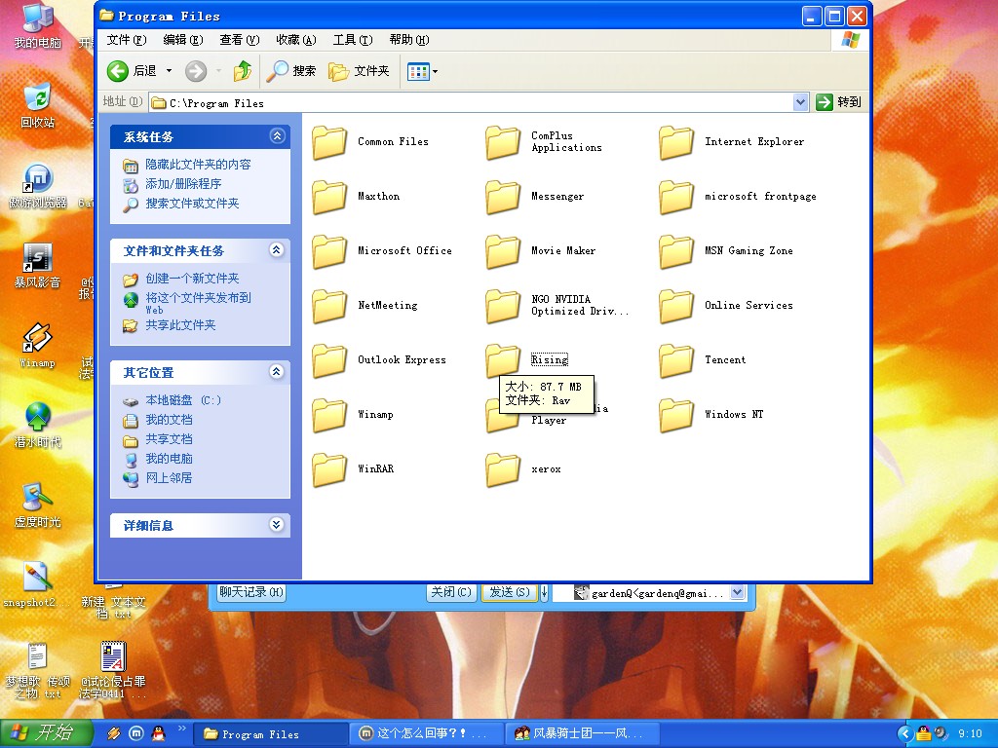The image size is (998, 748).
Task: Collapse the 文件和文件夹任务 panel
Action: click(276, 250)
